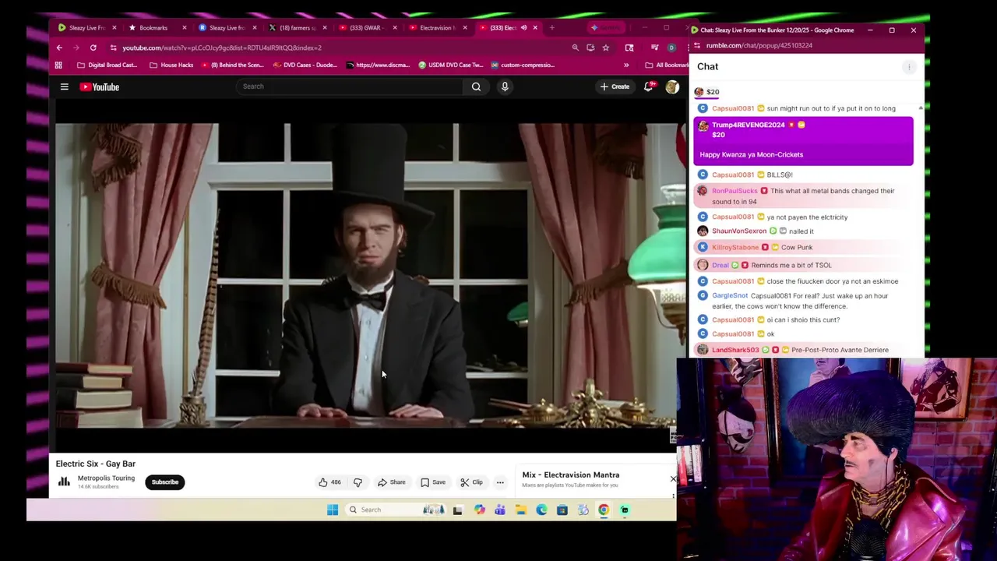Reload the YouTube page

(x=93, y=48)
